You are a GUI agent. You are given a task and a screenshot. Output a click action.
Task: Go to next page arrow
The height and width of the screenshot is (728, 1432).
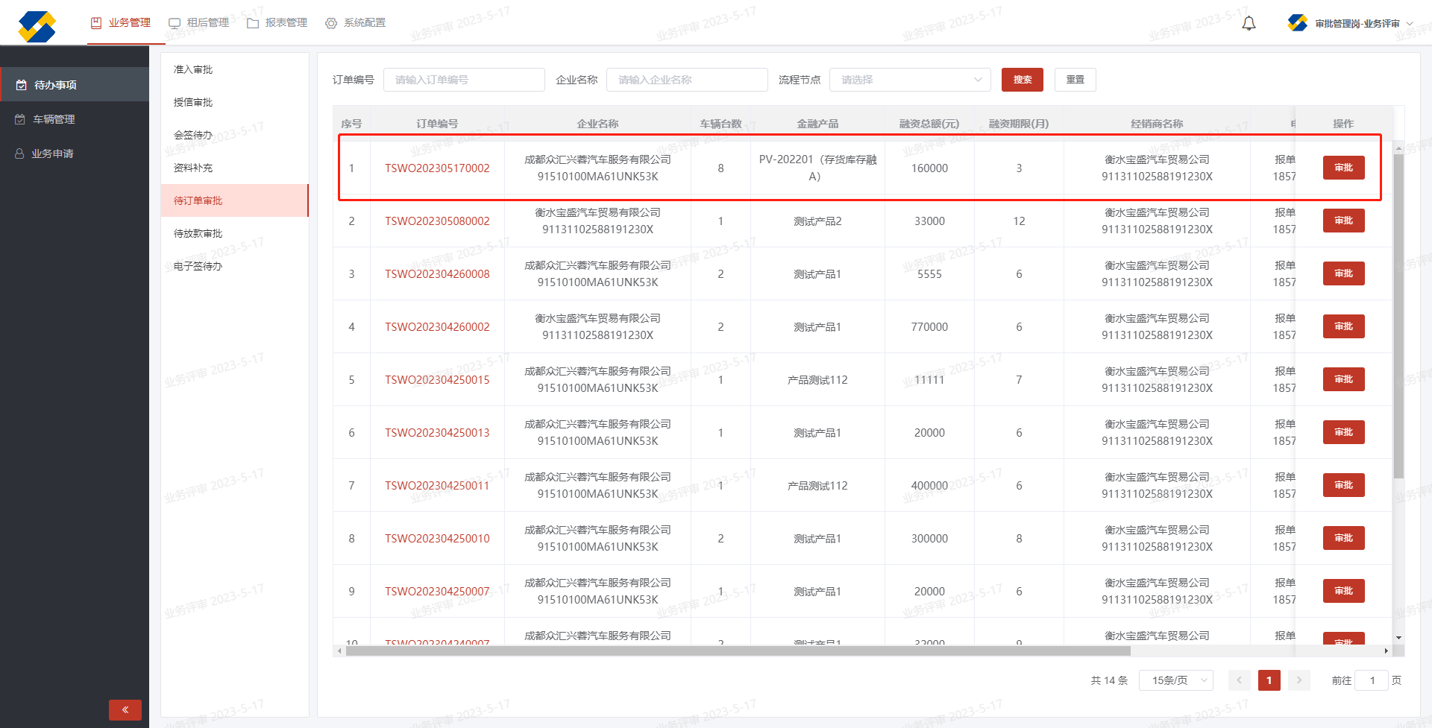[1298, 680]
